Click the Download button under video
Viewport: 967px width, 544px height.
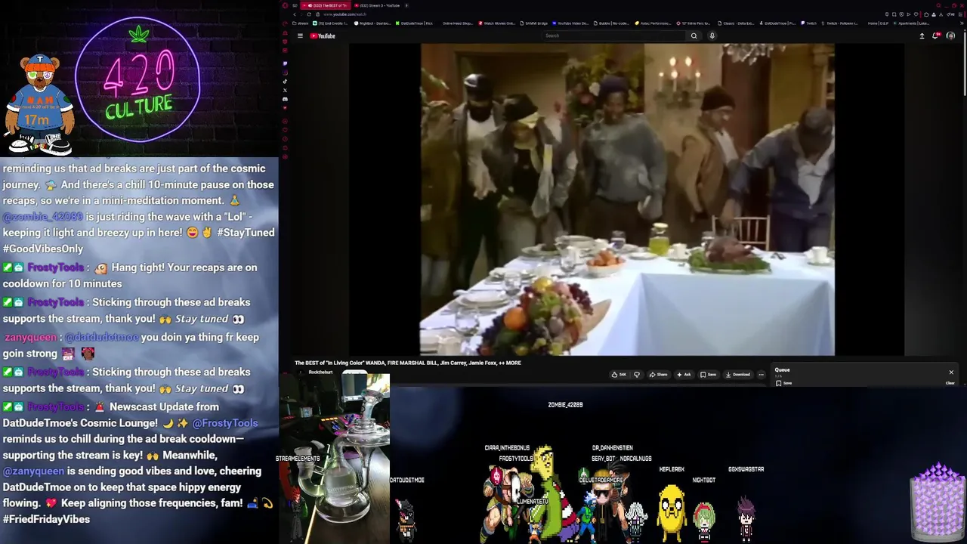[x=737, y=374]
